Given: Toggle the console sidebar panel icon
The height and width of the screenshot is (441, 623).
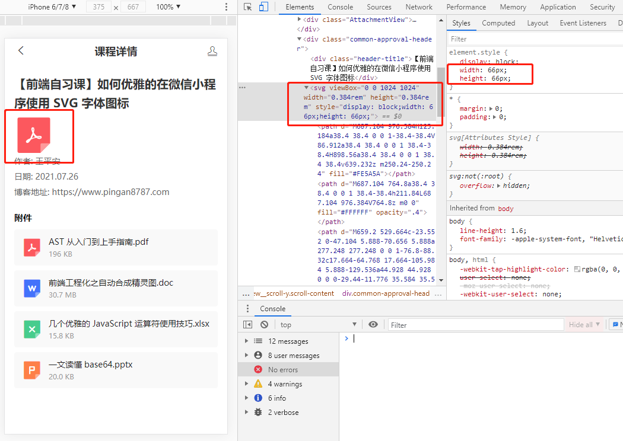Looking at the screenshot, I should point(247,325).
